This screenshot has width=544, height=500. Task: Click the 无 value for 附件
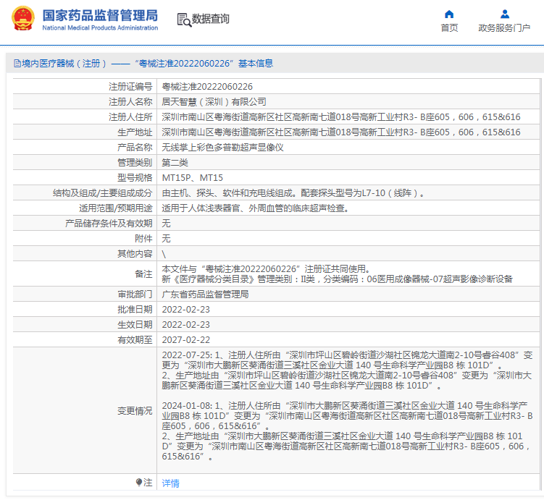click(166, 239)
